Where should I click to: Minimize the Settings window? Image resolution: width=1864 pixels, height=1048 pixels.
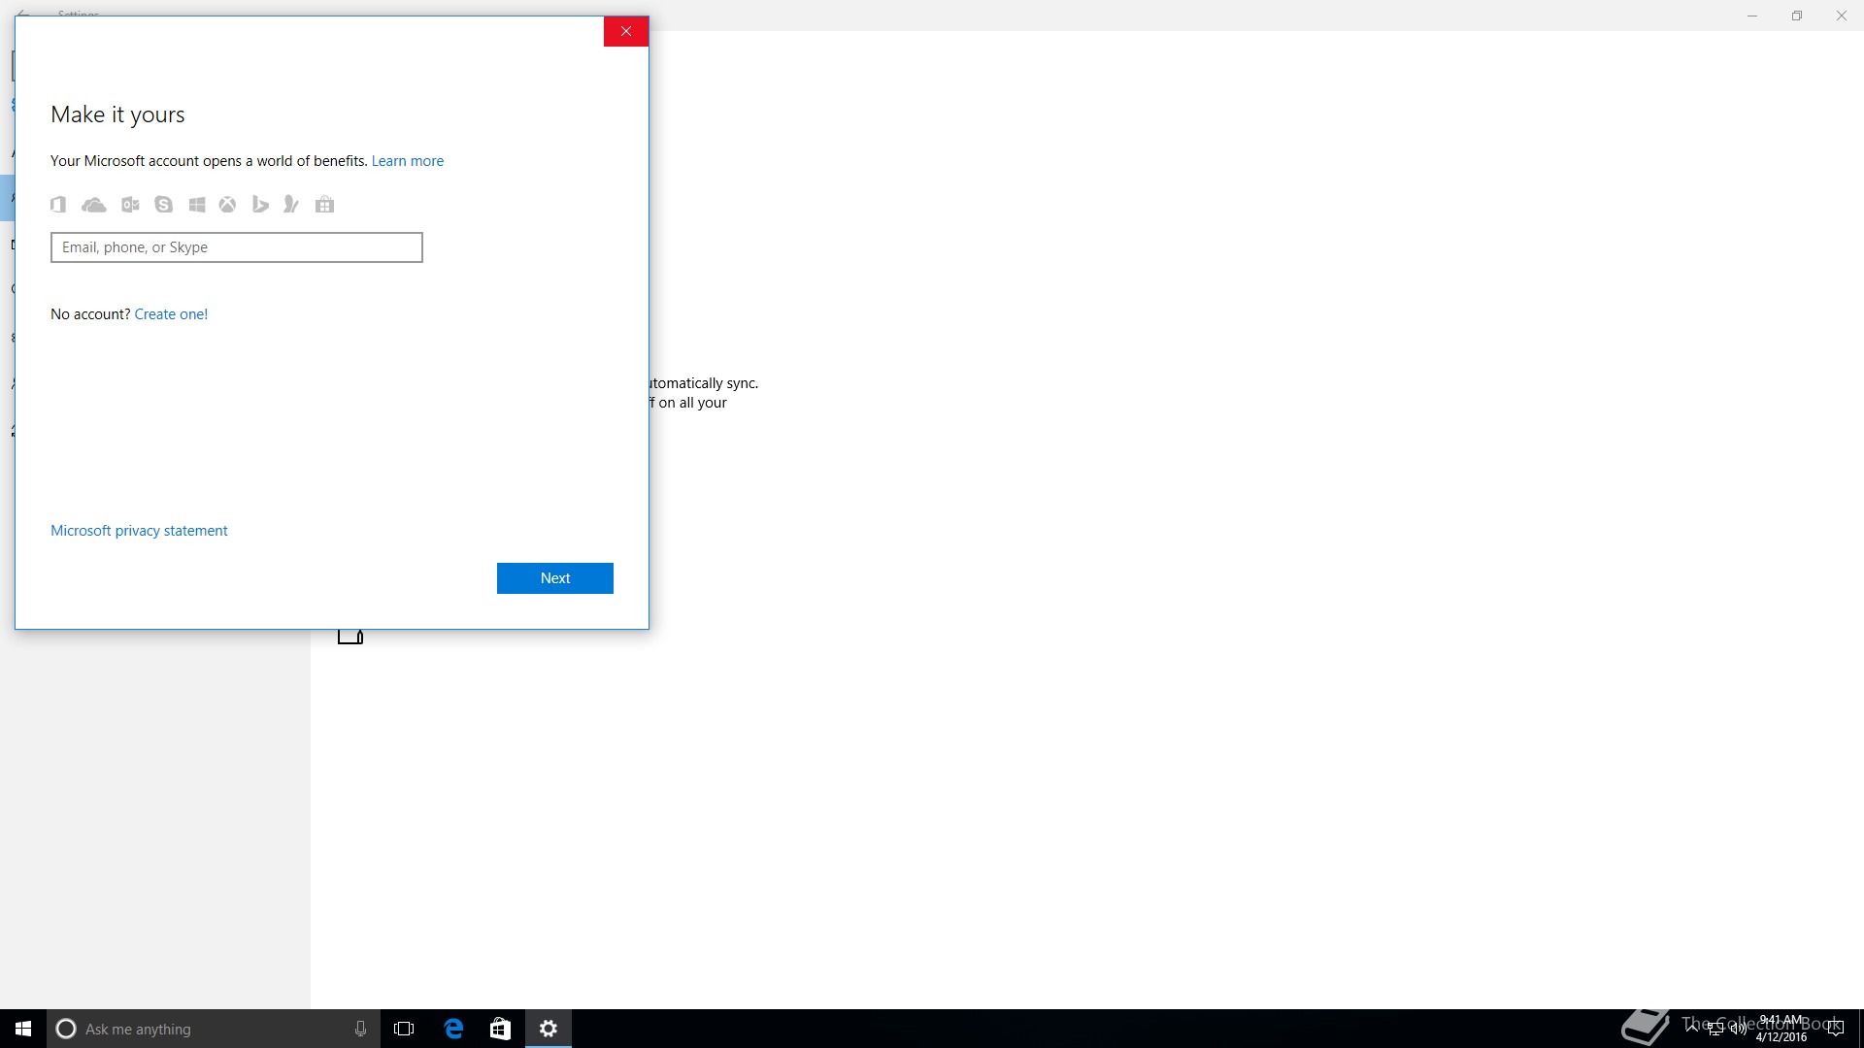[1752, 16]
